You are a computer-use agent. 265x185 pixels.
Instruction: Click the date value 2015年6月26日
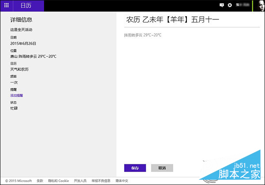coord(23,44)
